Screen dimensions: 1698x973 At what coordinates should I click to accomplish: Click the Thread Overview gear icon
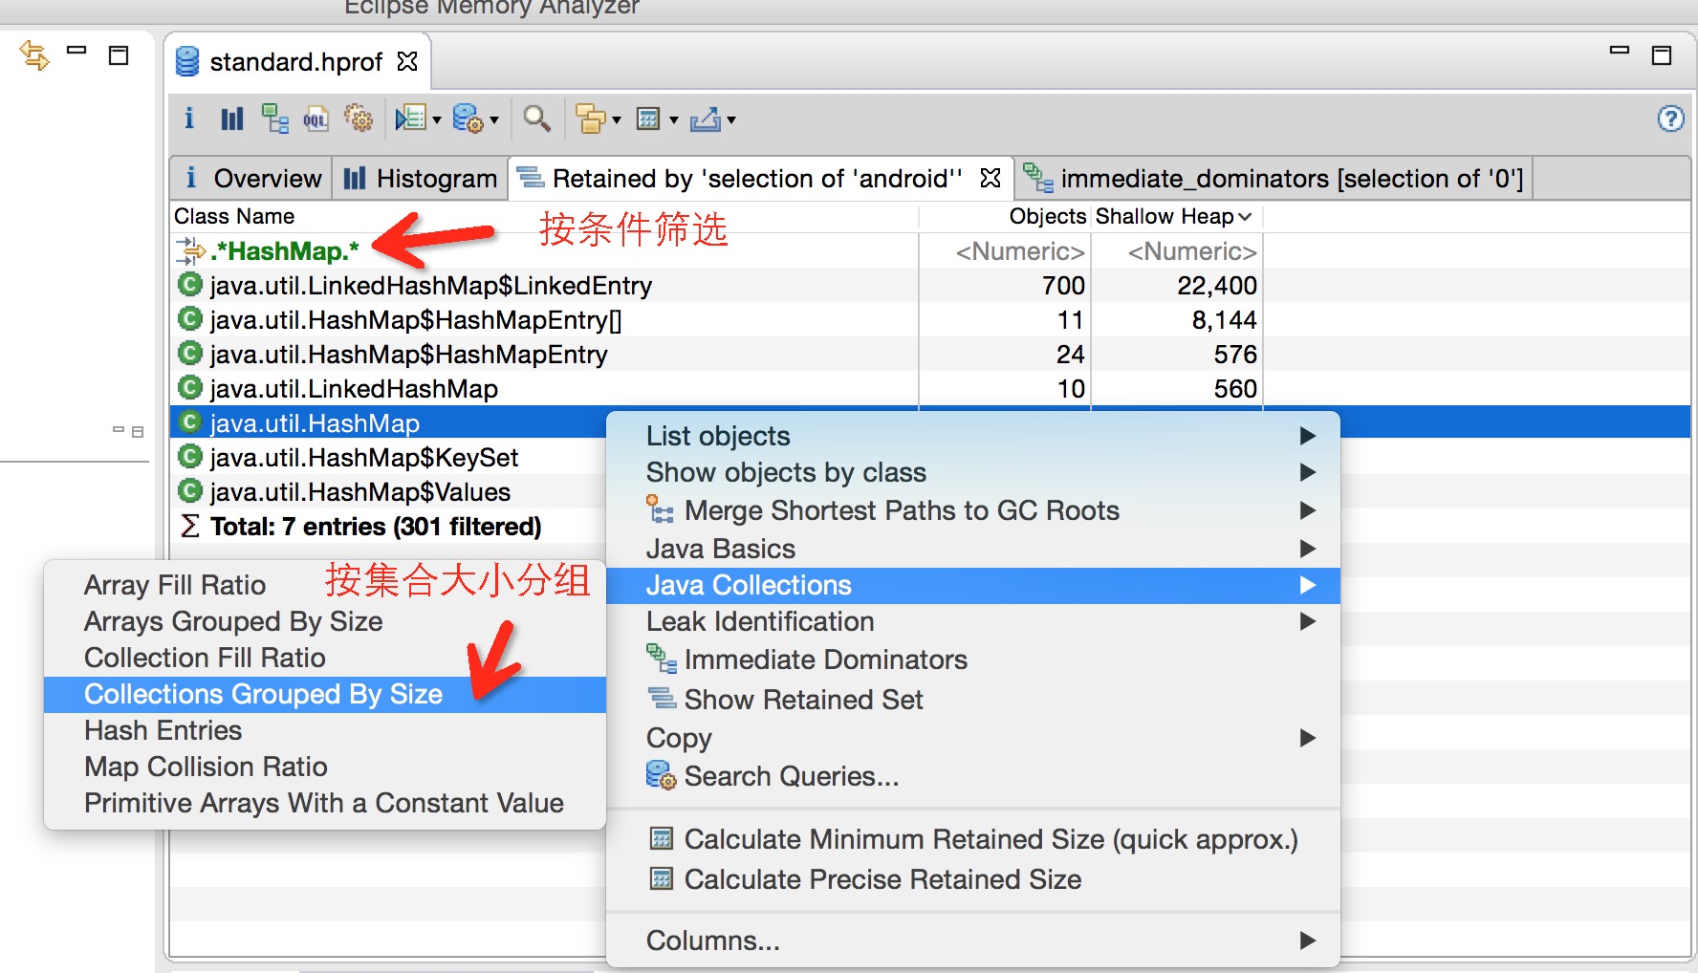360,119
